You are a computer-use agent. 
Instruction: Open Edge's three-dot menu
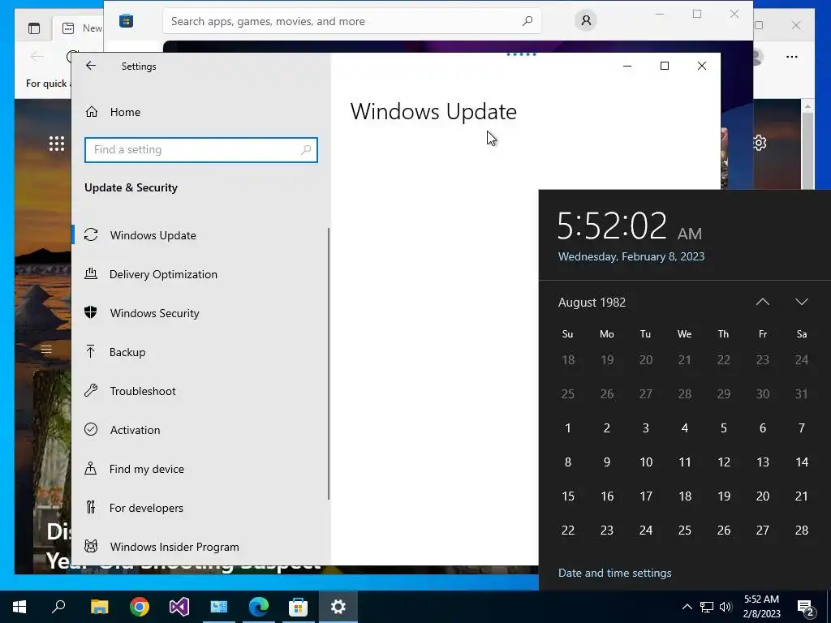pos(792,57)
